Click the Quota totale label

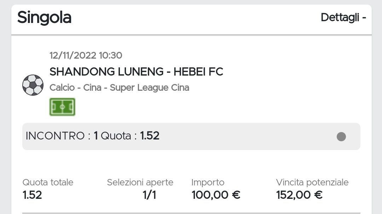48,182
